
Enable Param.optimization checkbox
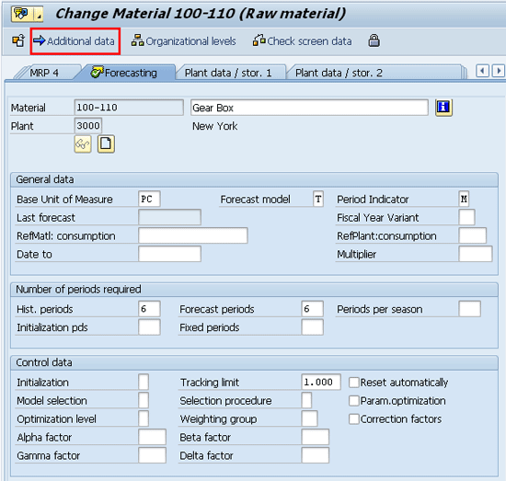354,401
